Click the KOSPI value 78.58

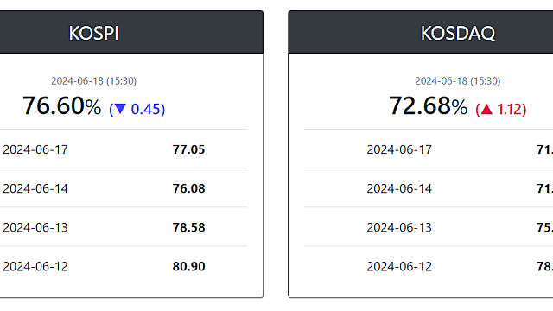coord(188,227)
